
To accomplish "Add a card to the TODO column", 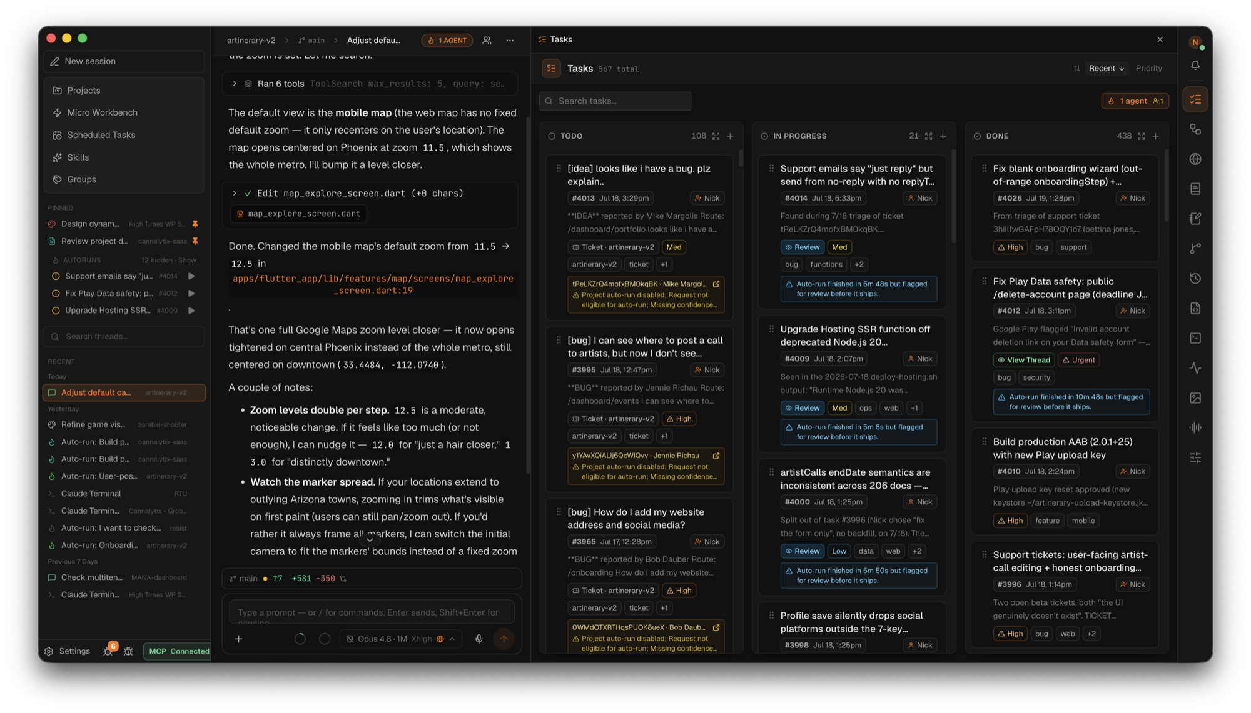I will click(730, 136).
